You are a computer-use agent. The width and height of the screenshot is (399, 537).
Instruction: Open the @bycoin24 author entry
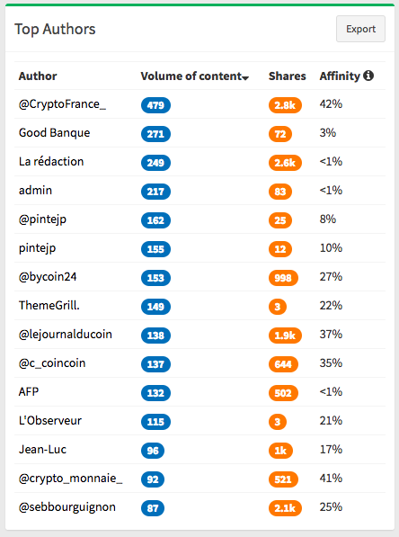coord(48,277)
